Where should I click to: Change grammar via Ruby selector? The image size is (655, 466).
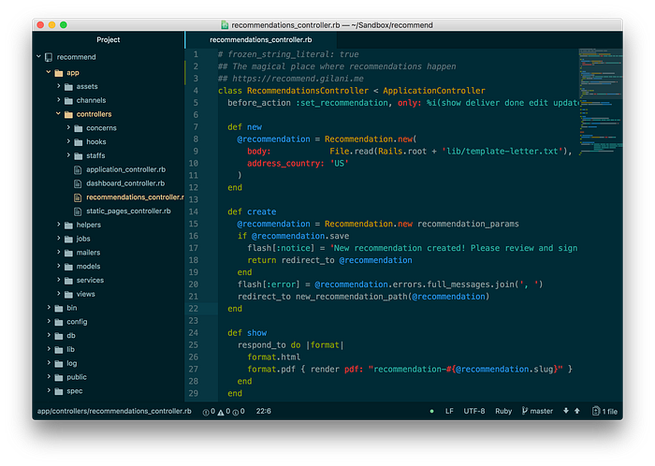(503, 411)
